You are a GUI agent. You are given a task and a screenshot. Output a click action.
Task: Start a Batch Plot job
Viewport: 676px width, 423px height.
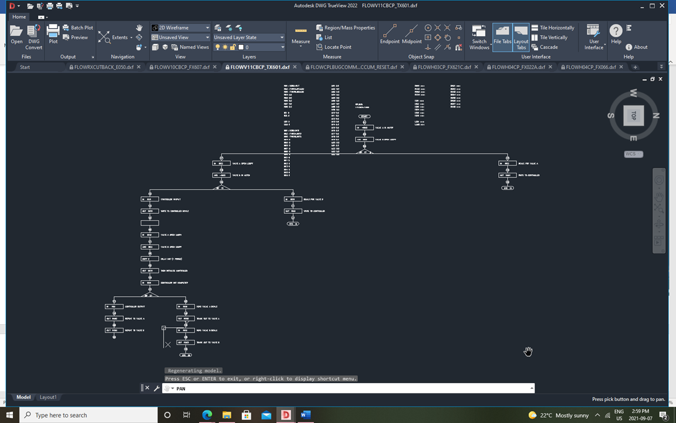[x=78, y=28]
